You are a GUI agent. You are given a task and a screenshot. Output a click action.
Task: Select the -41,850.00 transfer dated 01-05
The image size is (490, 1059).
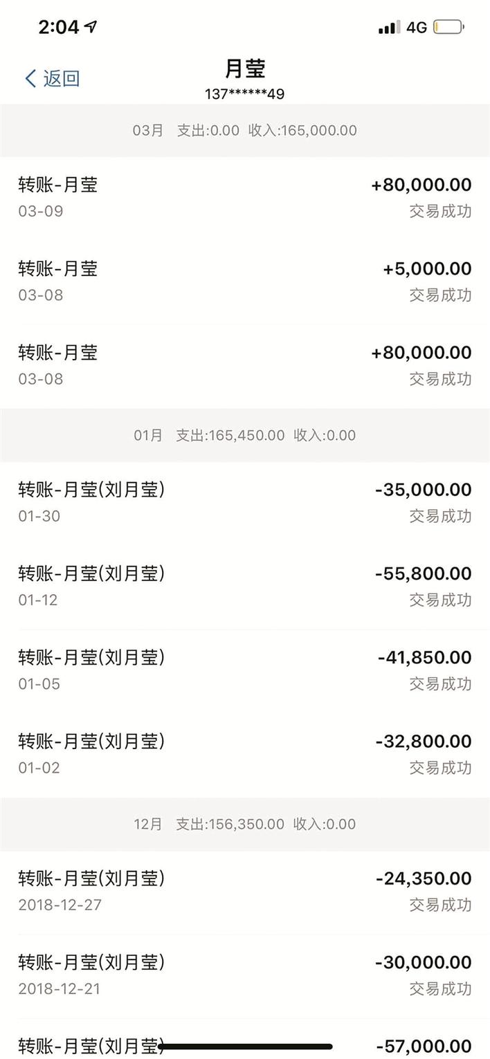[x=245, y=669]
